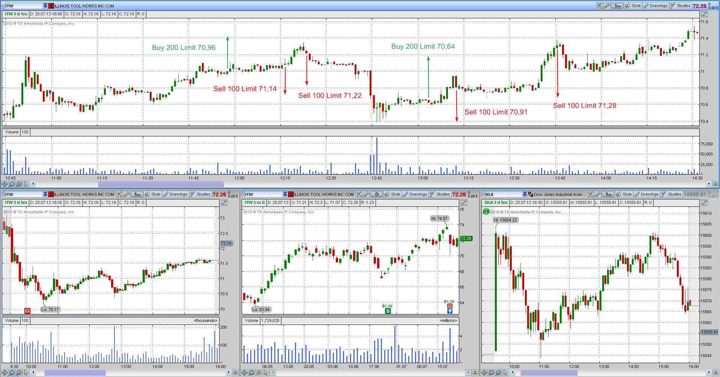
Task: Select pointer cursor tool under top chart
Action: tap(26, 184)
